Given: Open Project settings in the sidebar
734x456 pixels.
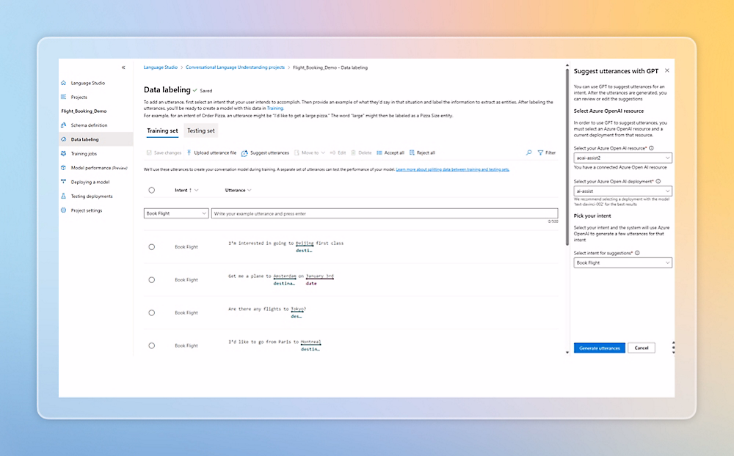Looking at the screenshot, I should (x=86, y=210).
